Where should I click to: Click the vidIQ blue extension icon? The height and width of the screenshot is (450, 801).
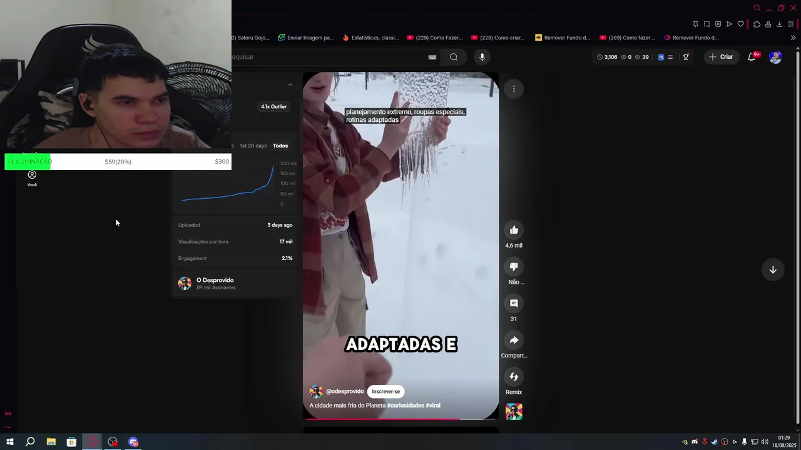coord(661,57)
